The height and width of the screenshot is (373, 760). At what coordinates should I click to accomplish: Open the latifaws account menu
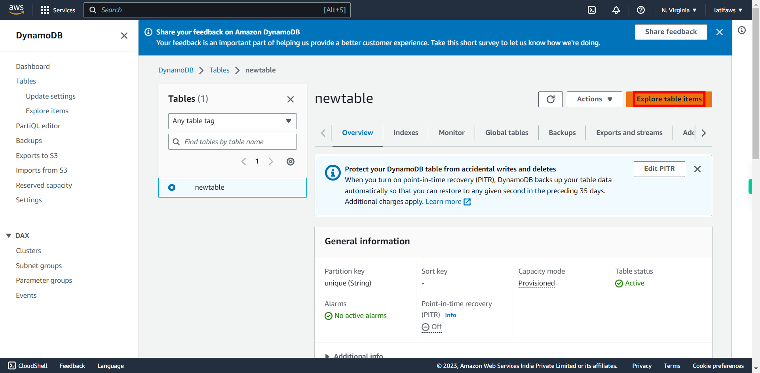click(x=728, y=10)
